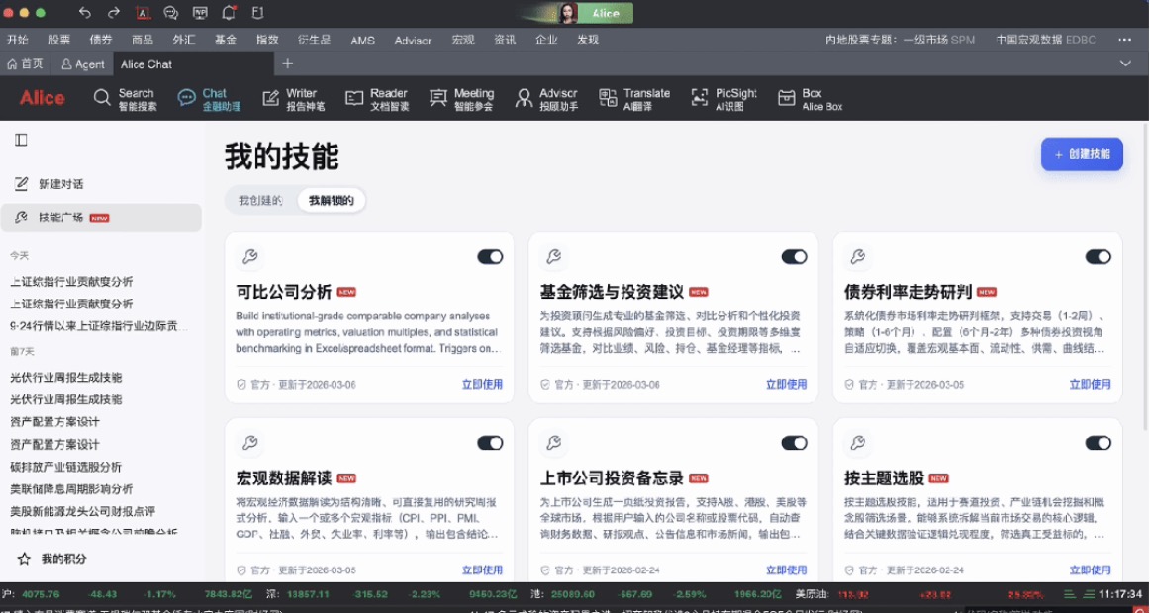
Task: Open the Meeting 智能参会 tool
Action: point(461,99)
